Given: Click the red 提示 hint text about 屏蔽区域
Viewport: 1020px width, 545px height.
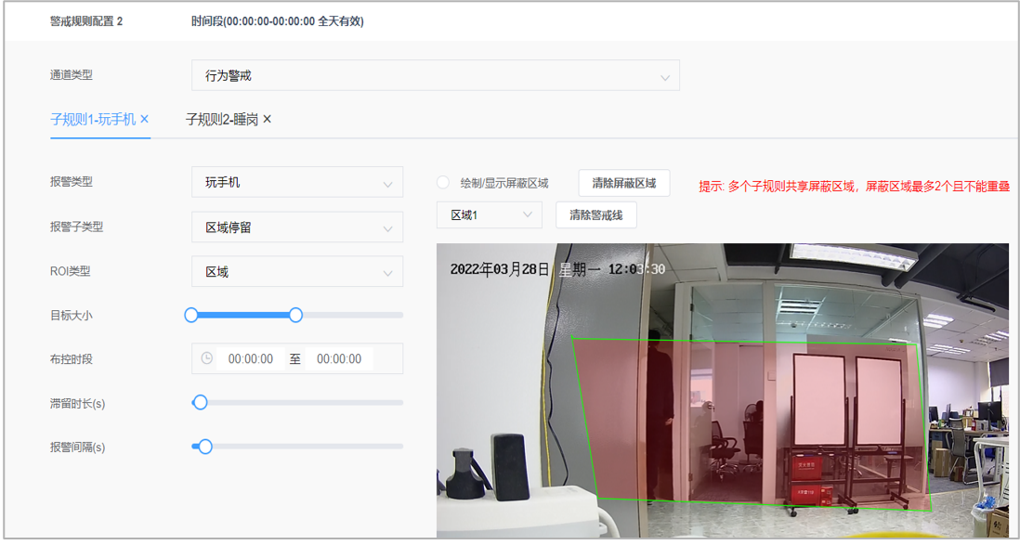Looking at the screenshot, I should click(x=854, y=188).
